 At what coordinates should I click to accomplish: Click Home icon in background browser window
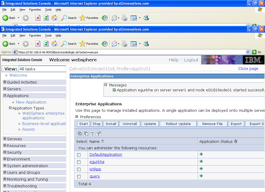54,18
